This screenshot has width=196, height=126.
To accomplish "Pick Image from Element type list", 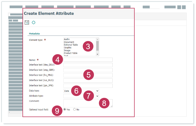I will pyautogui.click(x=67, y=51).
